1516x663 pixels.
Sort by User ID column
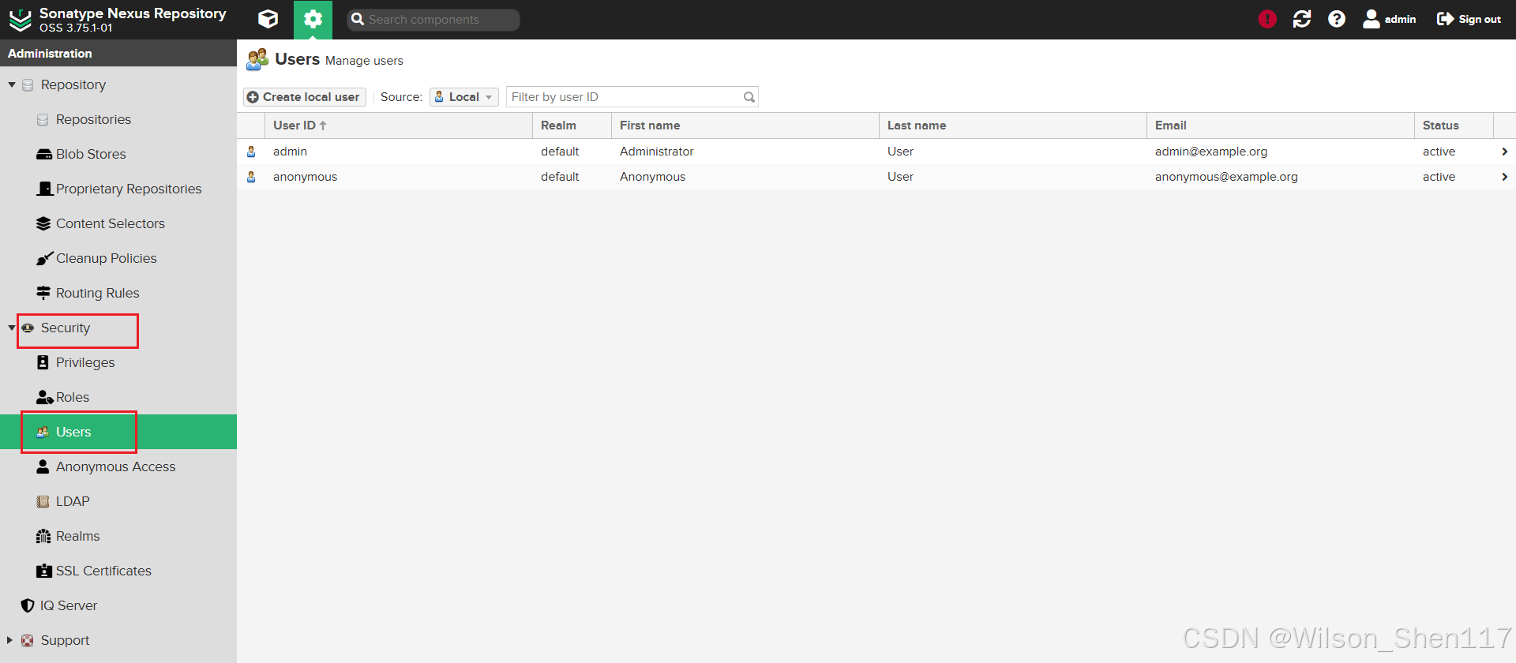click(x=399, y=125)
